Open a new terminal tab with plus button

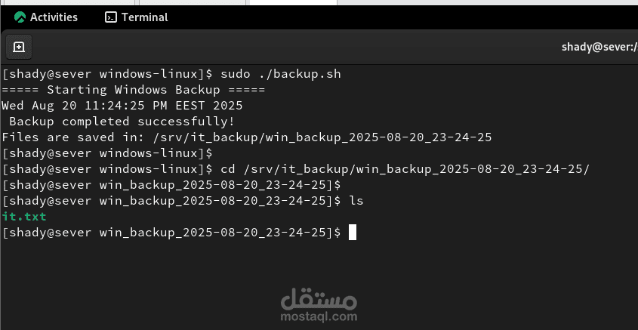pos(19,47)
